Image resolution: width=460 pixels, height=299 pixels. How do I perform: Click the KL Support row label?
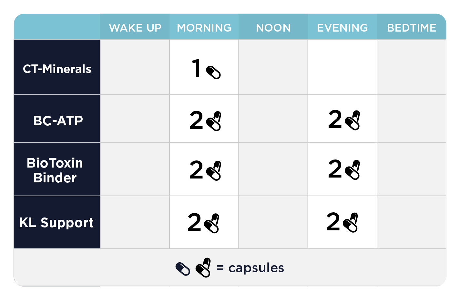click(56, 223)
